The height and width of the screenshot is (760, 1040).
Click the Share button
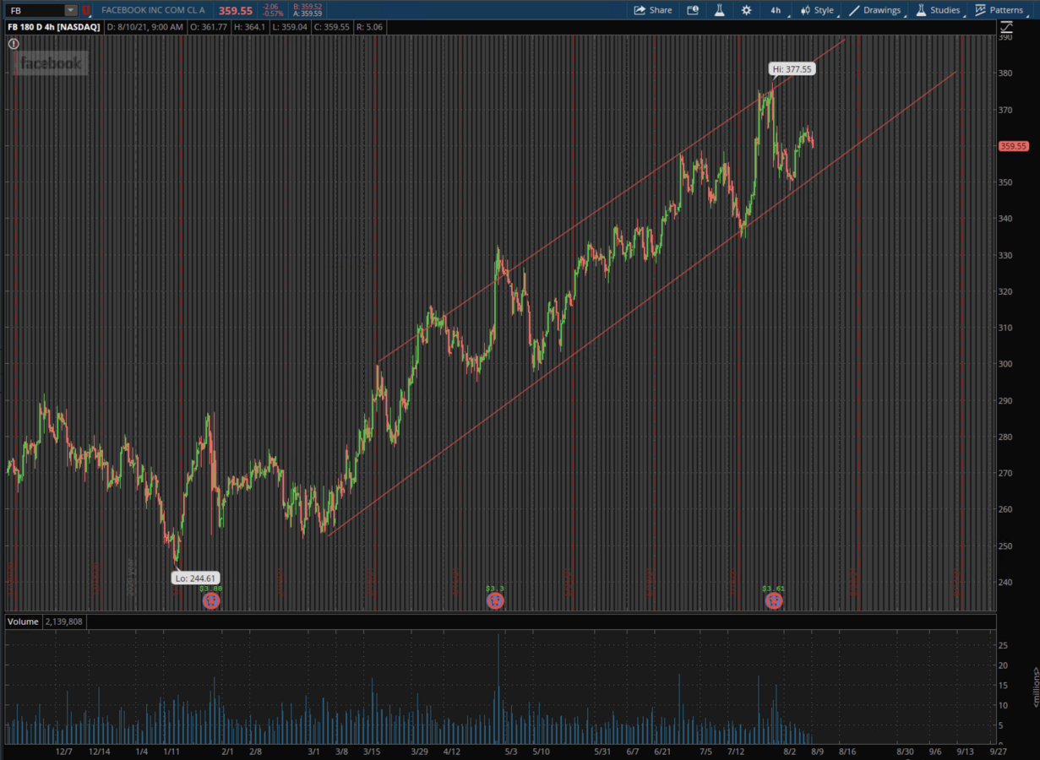tap(653, 10)
